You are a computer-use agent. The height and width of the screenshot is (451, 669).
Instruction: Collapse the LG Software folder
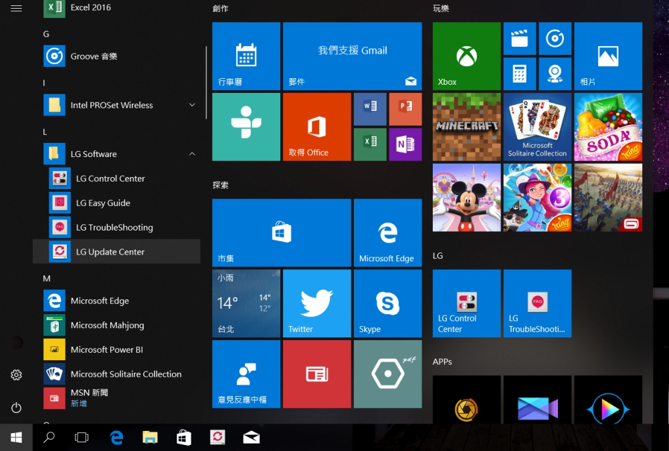click(x=192, y=154)
